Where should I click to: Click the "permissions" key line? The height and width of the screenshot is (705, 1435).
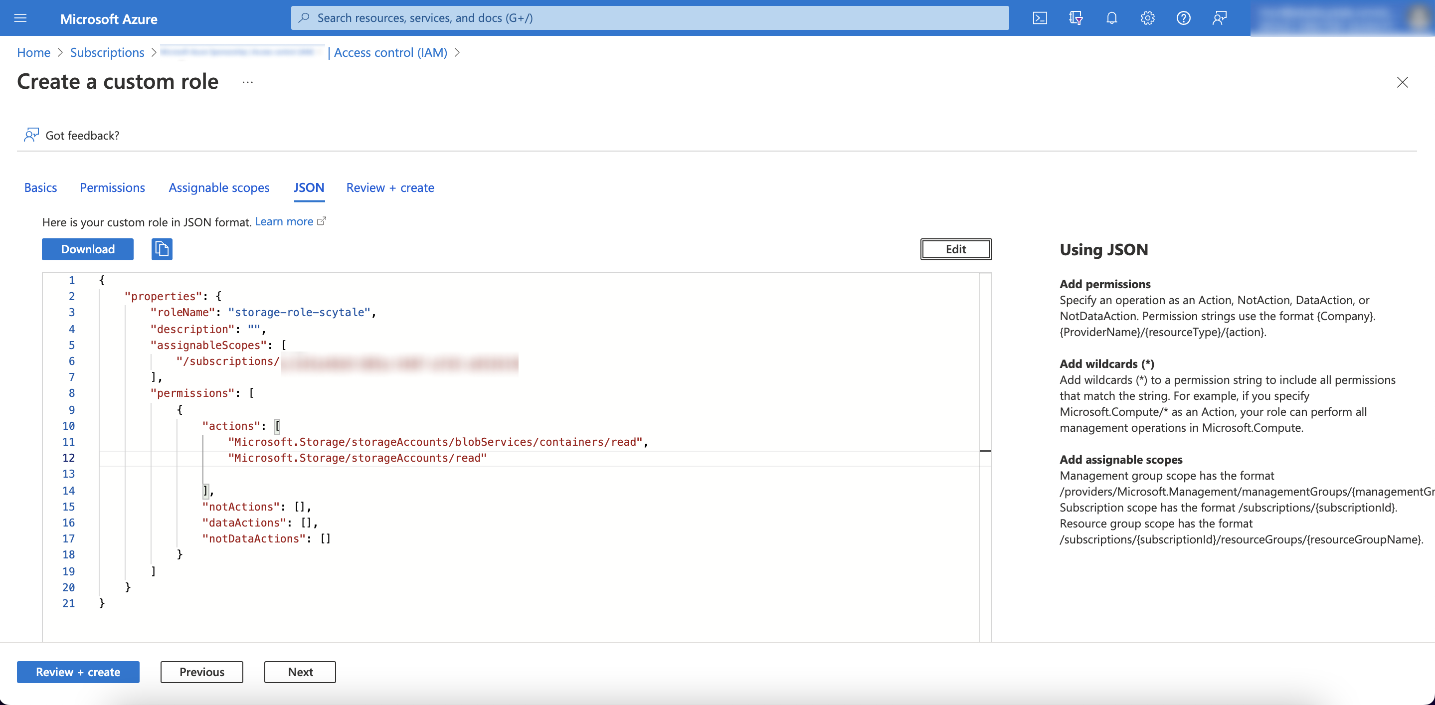click(202, 393)
